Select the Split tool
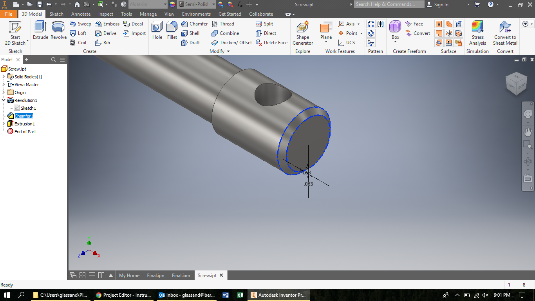Image resolution: width=535 pixels, height=301 pixels. [264, 24]
